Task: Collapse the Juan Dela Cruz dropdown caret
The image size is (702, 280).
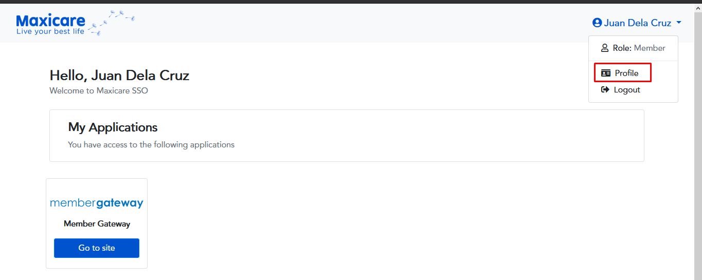Action: pos(679,23)
